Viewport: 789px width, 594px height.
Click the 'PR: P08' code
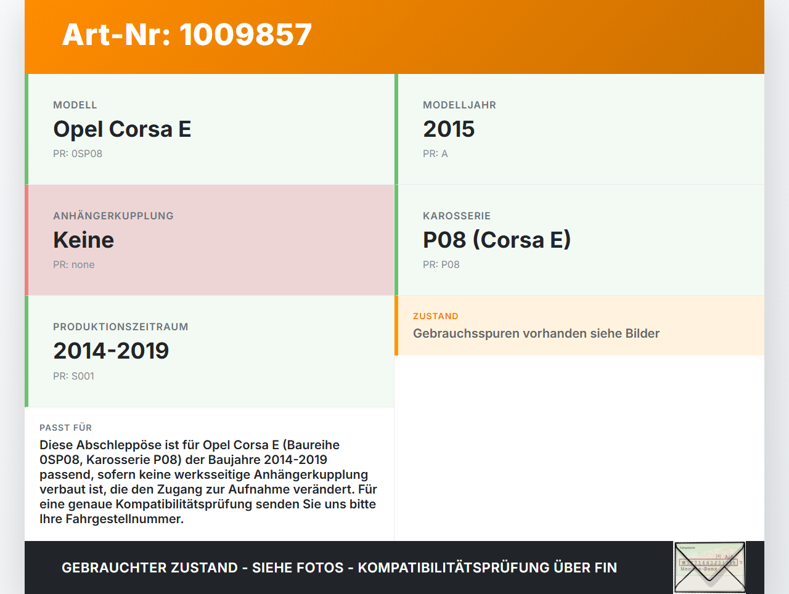point(441,264)
